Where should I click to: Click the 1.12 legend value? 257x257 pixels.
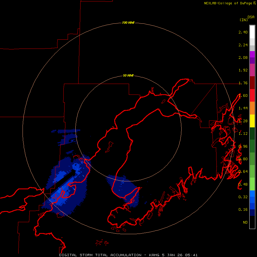tap(243, 134)
